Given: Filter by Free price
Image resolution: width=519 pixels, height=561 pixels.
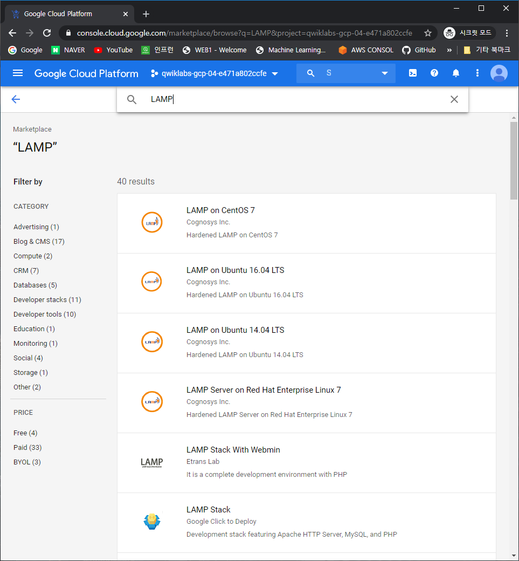Looking at the screenshot, I should [25, 433].
